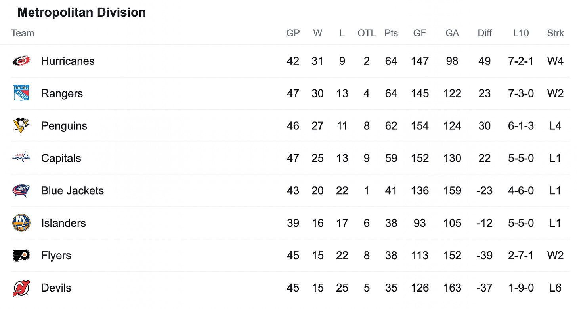
Task: Click the Islanders team logo
Action: 21,223
